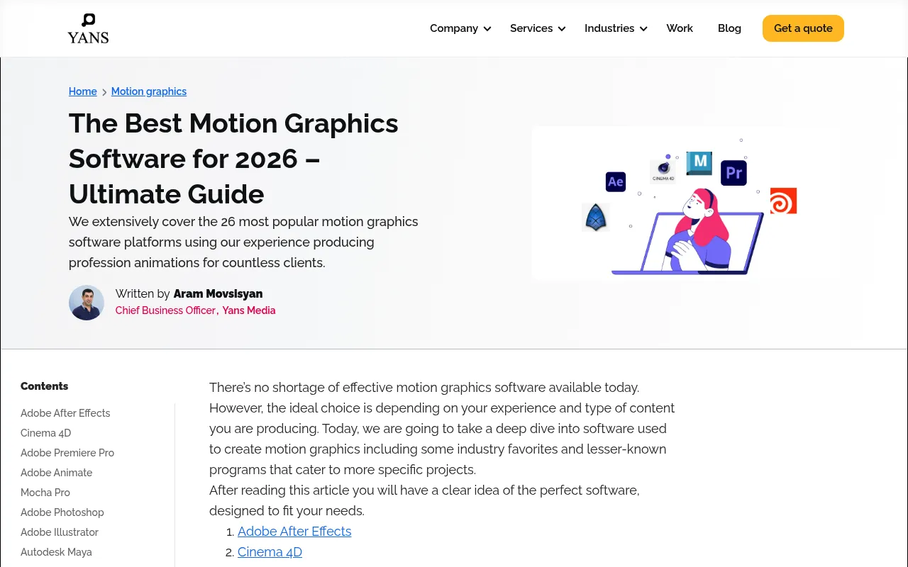Image resolution: width=908 pixels, height=567 pixels.
Task: Click the author profile photo
Action: click(87, 303)
